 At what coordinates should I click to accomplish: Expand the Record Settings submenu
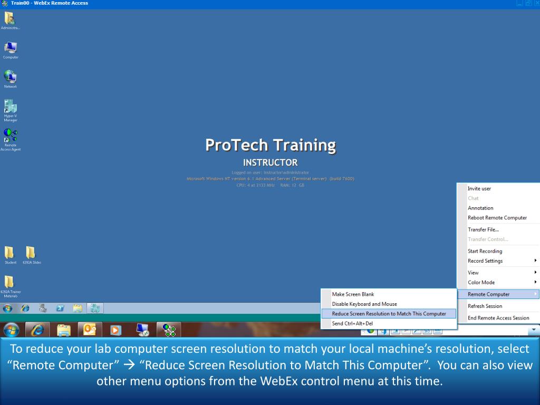coord(498,261)
